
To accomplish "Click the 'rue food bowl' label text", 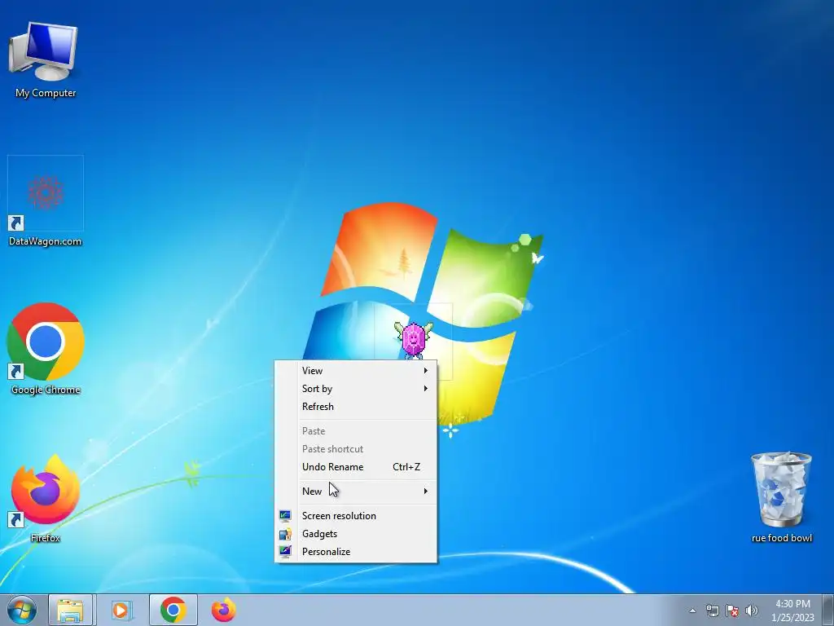I will pos(781,538).
